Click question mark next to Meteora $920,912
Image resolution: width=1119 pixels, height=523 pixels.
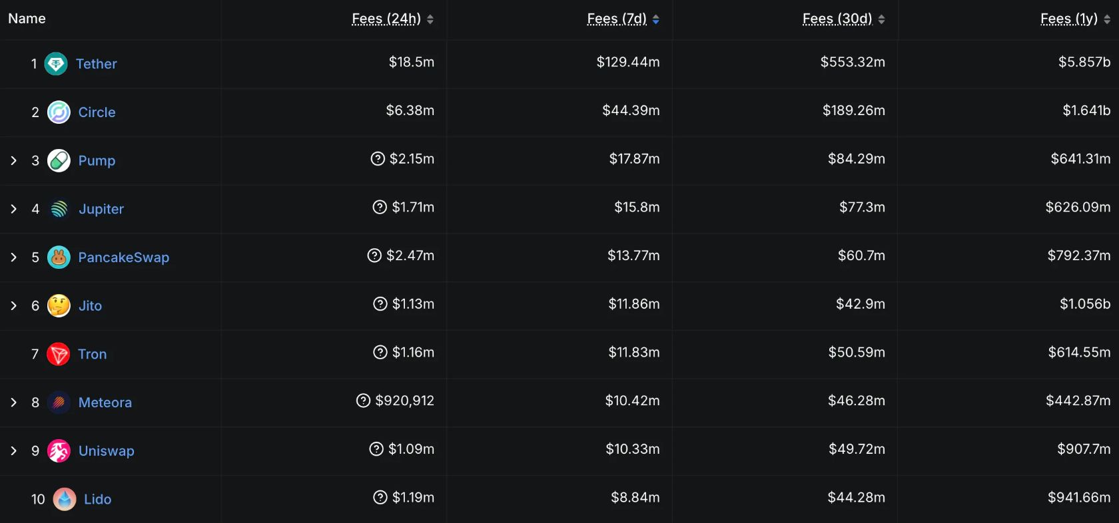363,401
